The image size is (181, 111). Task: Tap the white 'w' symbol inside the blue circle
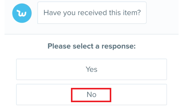tap(22, 13)
